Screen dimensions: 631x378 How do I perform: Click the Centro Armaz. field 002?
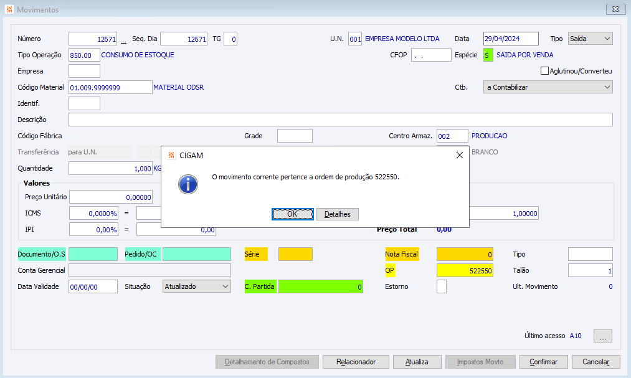tap(452, 136)
